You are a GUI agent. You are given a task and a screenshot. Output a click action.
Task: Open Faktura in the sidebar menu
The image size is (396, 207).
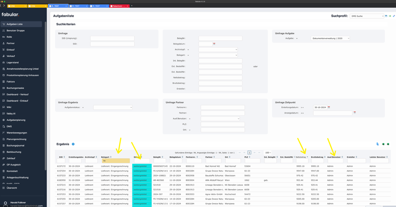coord(11,82)
